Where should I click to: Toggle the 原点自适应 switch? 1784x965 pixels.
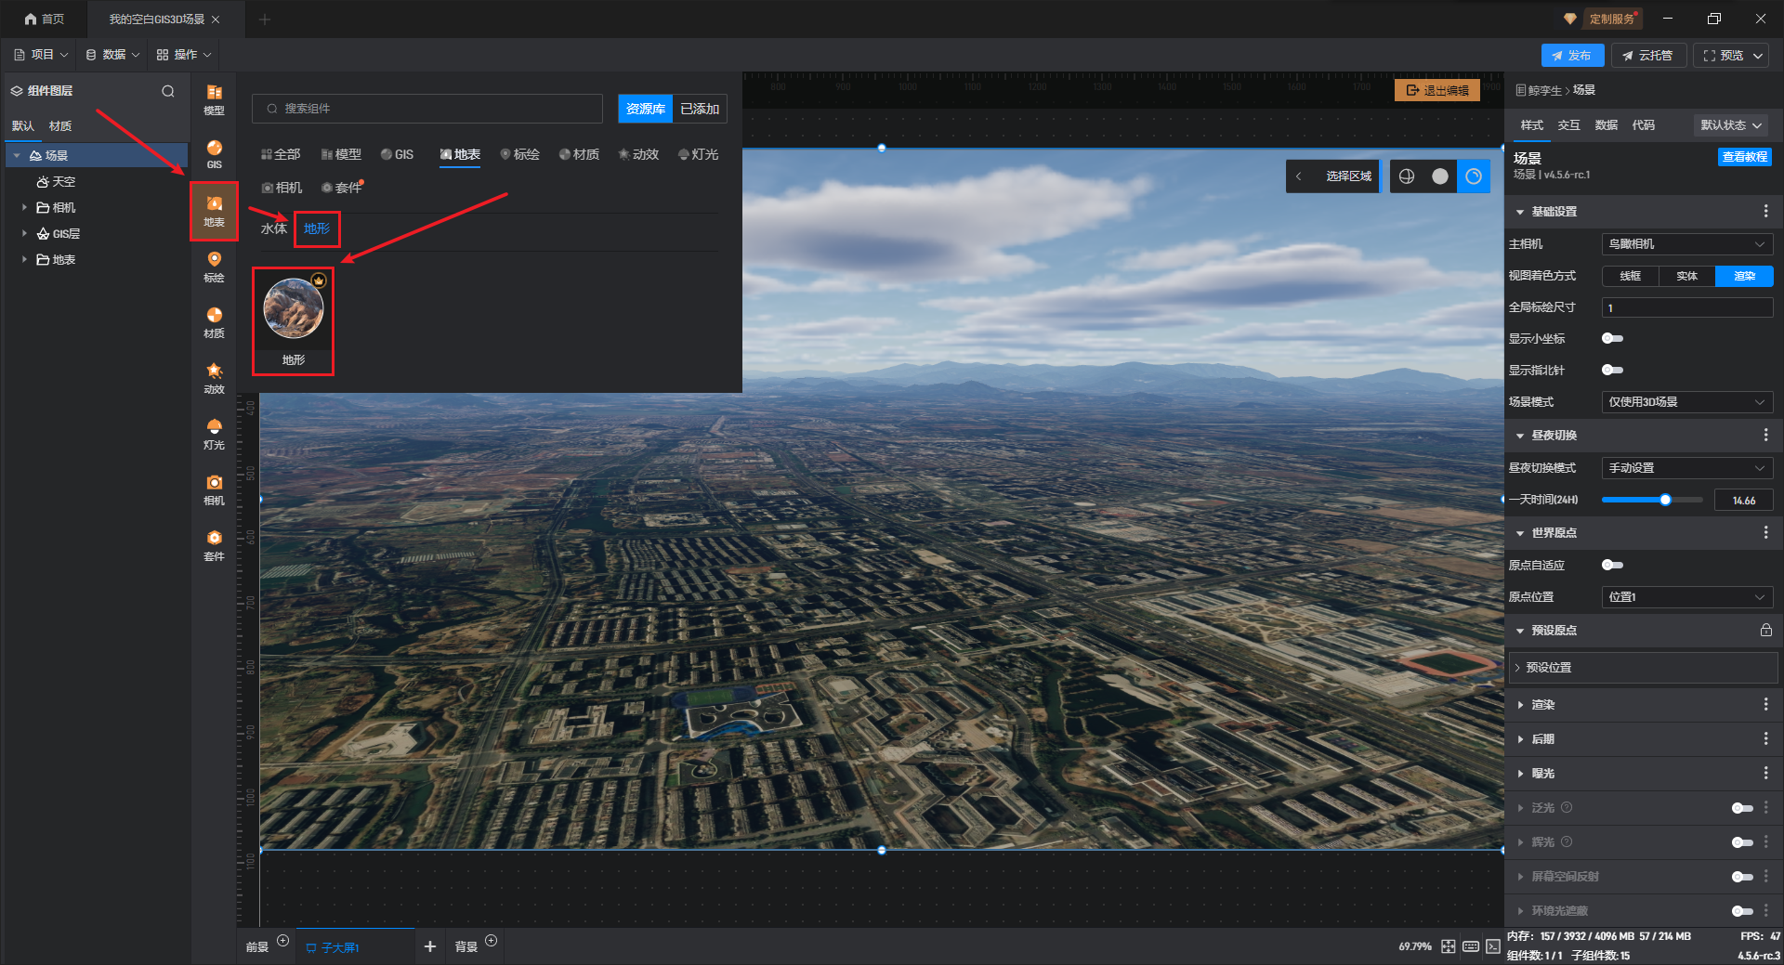click(x=1612, y=566)
